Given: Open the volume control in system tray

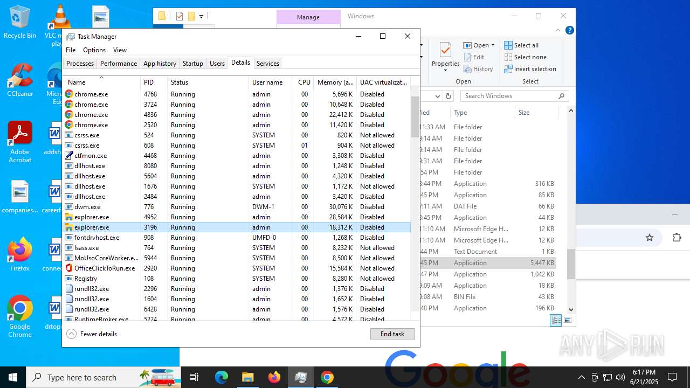Looking at the screenshot, I should [620, 377].
